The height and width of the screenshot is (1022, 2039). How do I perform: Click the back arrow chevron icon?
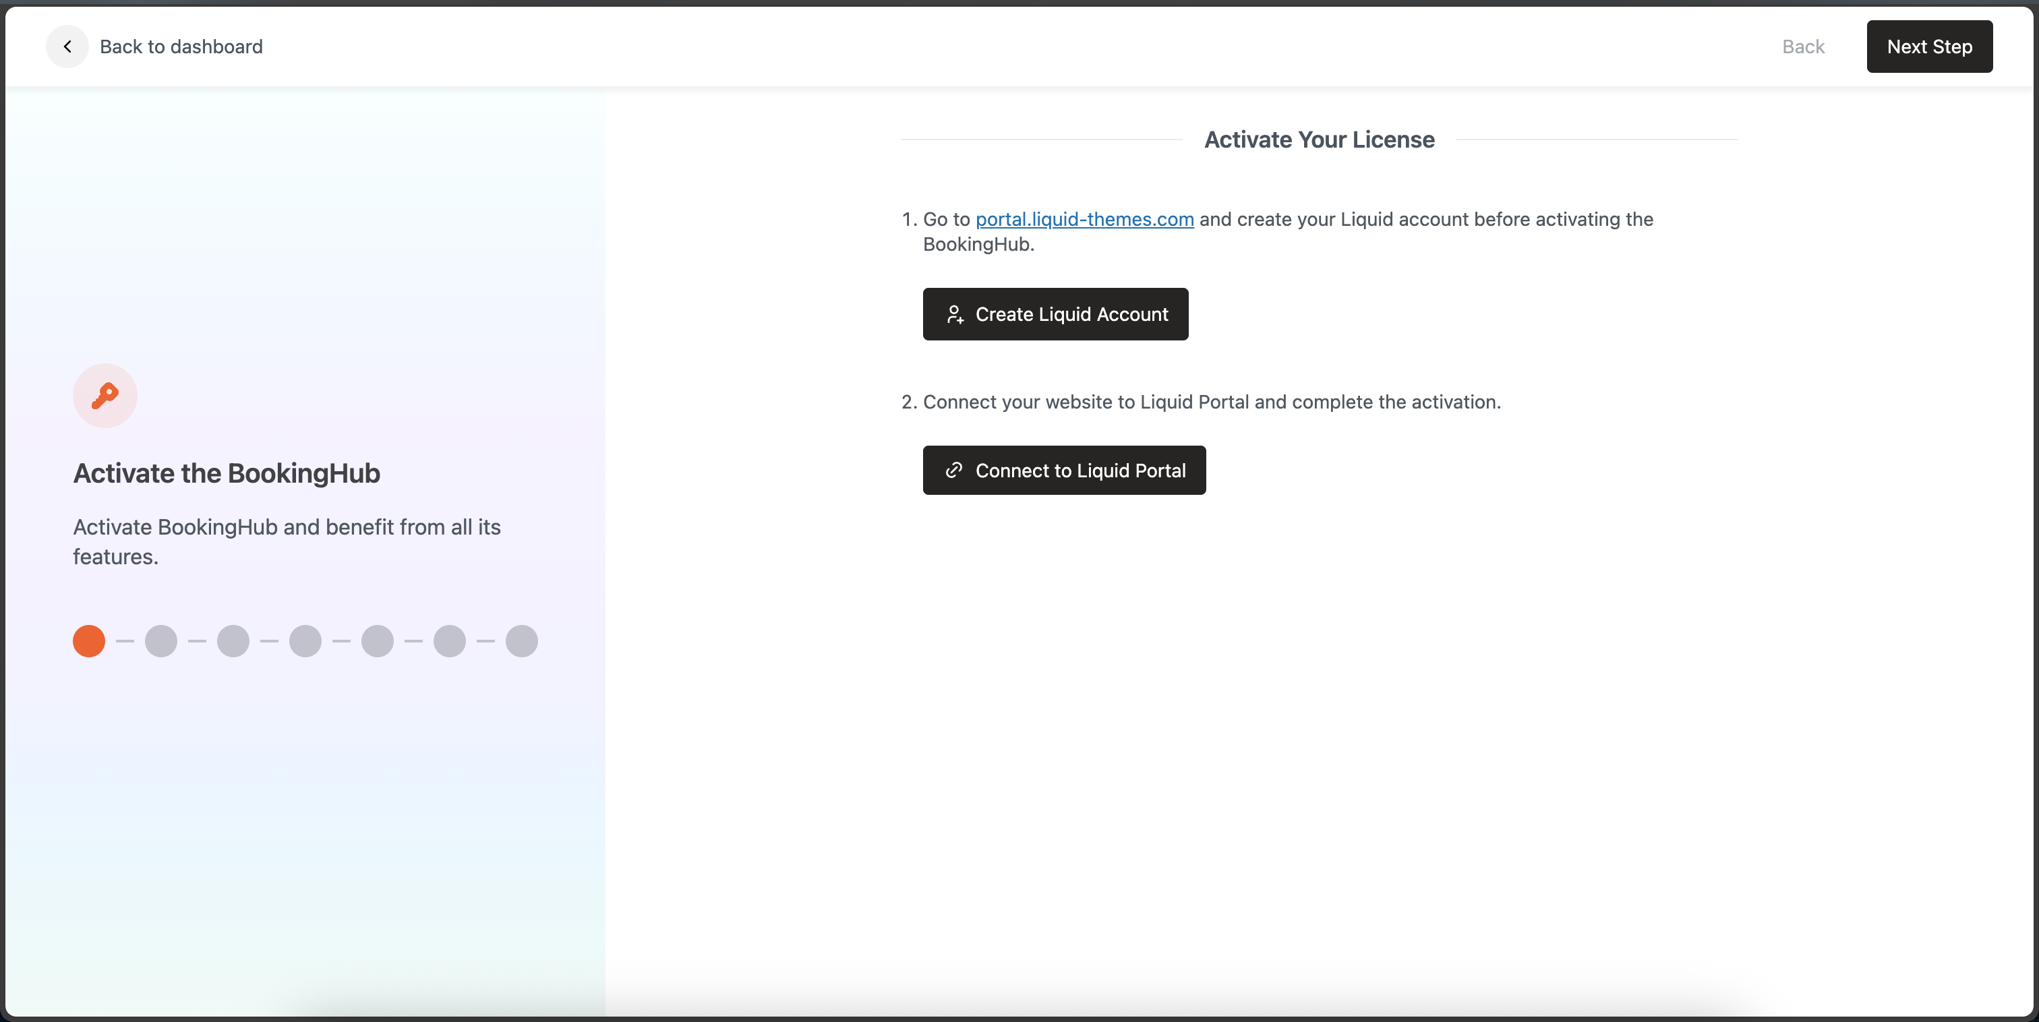[67, 47]
